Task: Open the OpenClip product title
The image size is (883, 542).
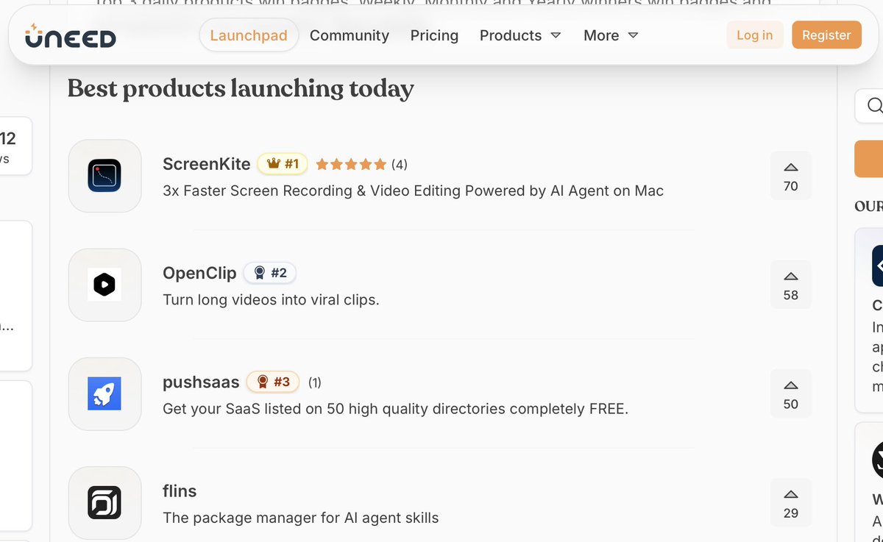Action: [199, 273]
